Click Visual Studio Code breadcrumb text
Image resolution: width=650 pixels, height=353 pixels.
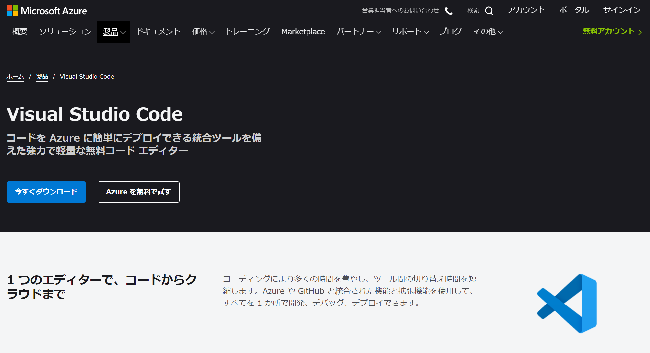(87, 77)
